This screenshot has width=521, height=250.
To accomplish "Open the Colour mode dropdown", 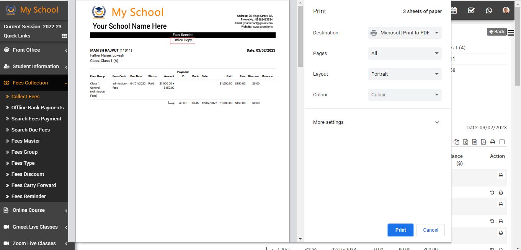I will 405,95.
